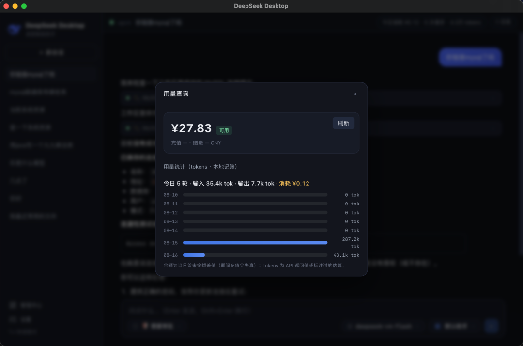The image size is (523, 346).
Task: Click the 金额为当日首末余额差值 footnote text
Action: (x=255, y=266)
